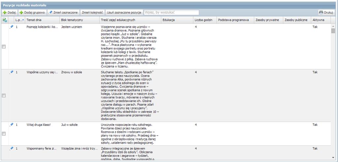Edit row 'Poznaję koleżanki' via pencil icon
Image resolution: width=338 pixels, height=162 pixels.
click(x=12, y=26)
